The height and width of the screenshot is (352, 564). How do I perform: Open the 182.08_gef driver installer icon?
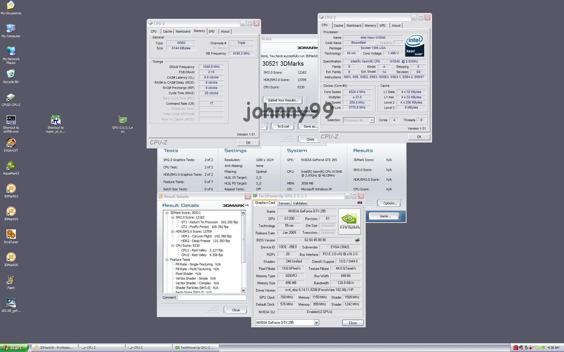tap(11, 305)
